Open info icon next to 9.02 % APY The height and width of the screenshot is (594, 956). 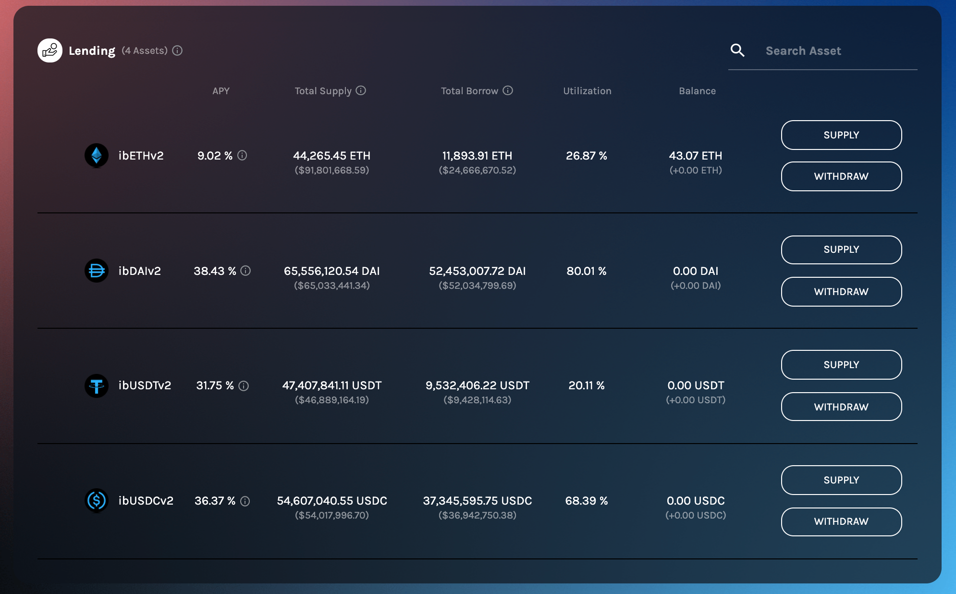[x=242, y=155]
